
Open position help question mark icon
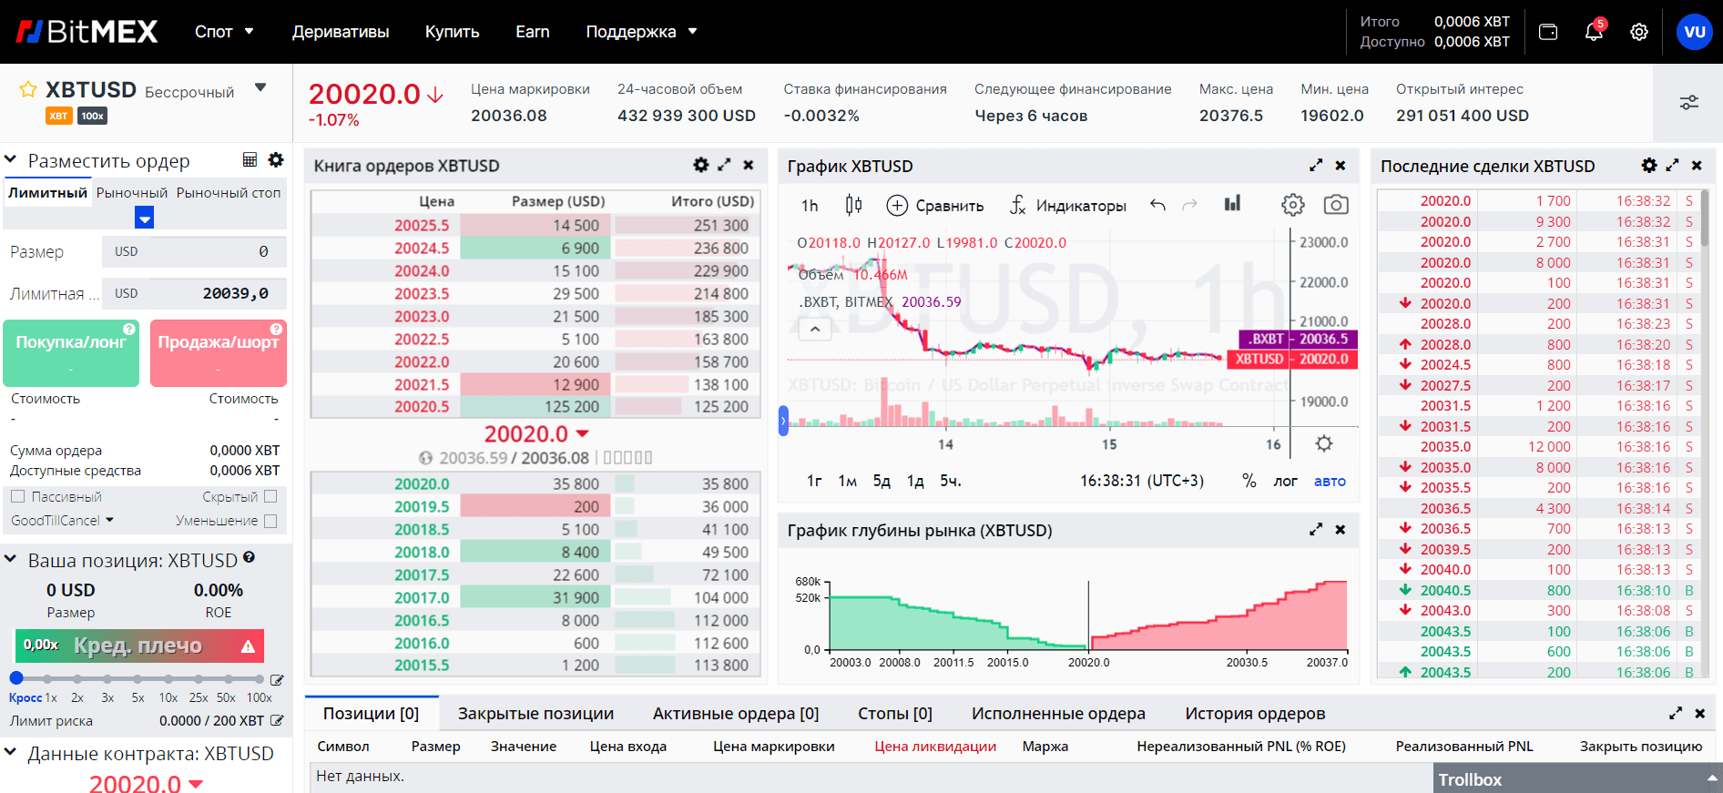pyautogui.click(x=249, y=557)
